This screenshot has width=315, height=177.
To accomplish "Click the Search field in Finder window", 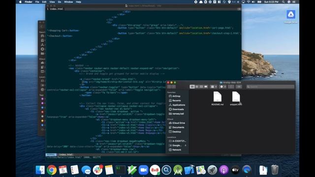I will click(270, 87).
